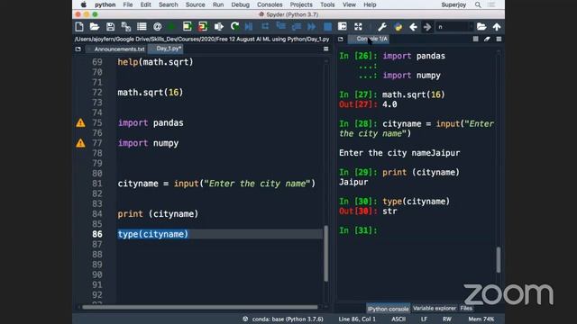Image resolution: width=577 pixels, height=324 pixels.
Task: Open the Apple menu
Action: click(84, 4)
